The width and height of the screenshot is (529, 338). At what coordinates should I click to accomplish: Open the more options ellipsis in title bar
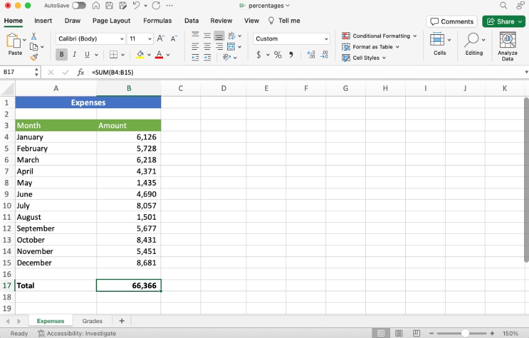170,6
